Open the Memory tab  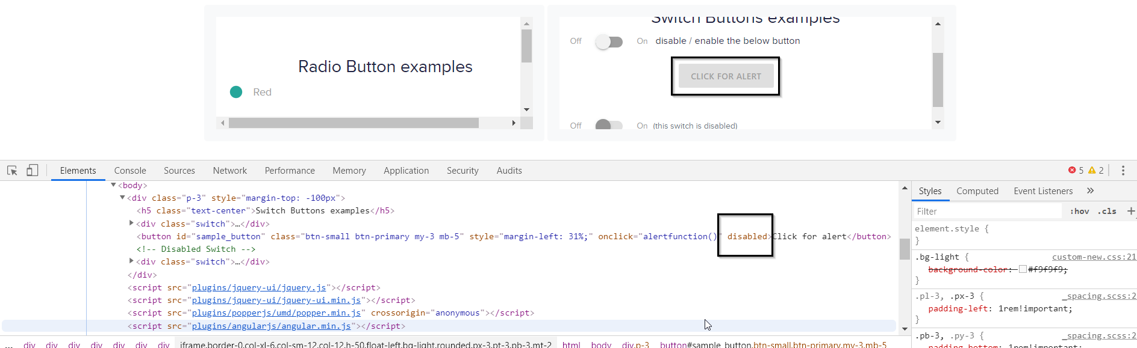pos(349,171)
